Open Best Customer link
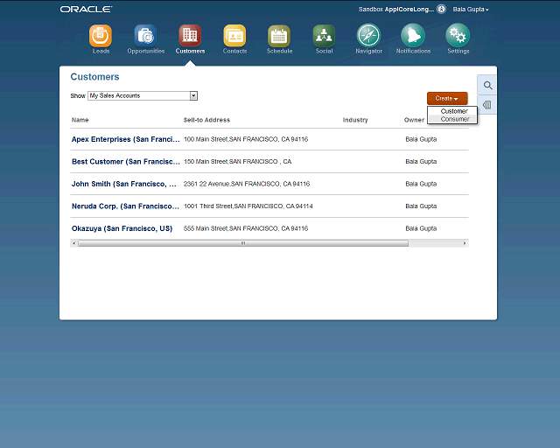This screenshot has height=448, width=560. 125,162
